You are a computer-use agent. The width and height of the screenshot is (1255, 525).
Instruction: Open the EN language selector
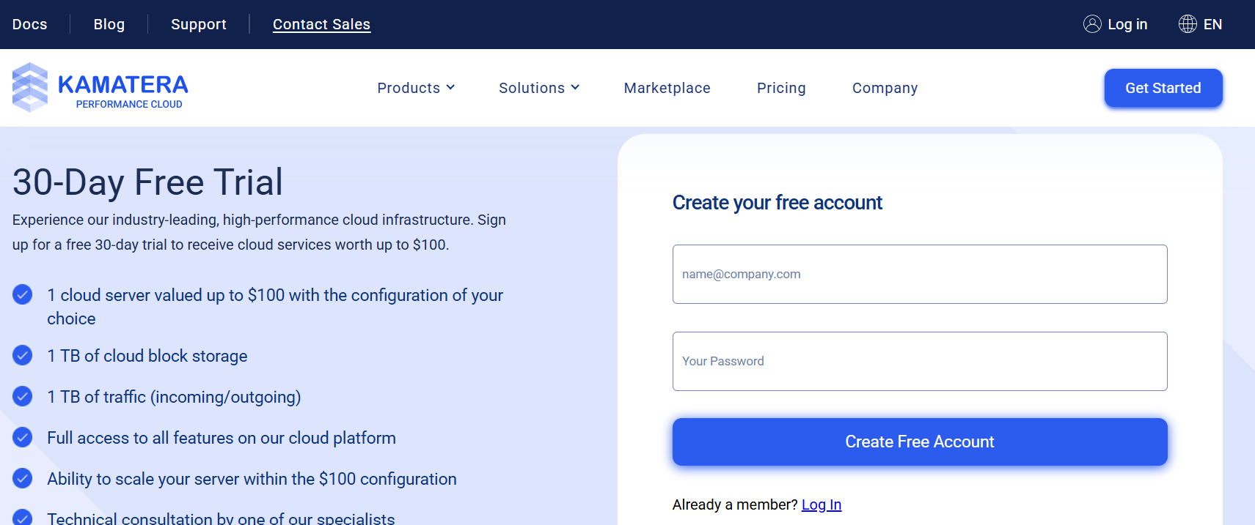1201,24
